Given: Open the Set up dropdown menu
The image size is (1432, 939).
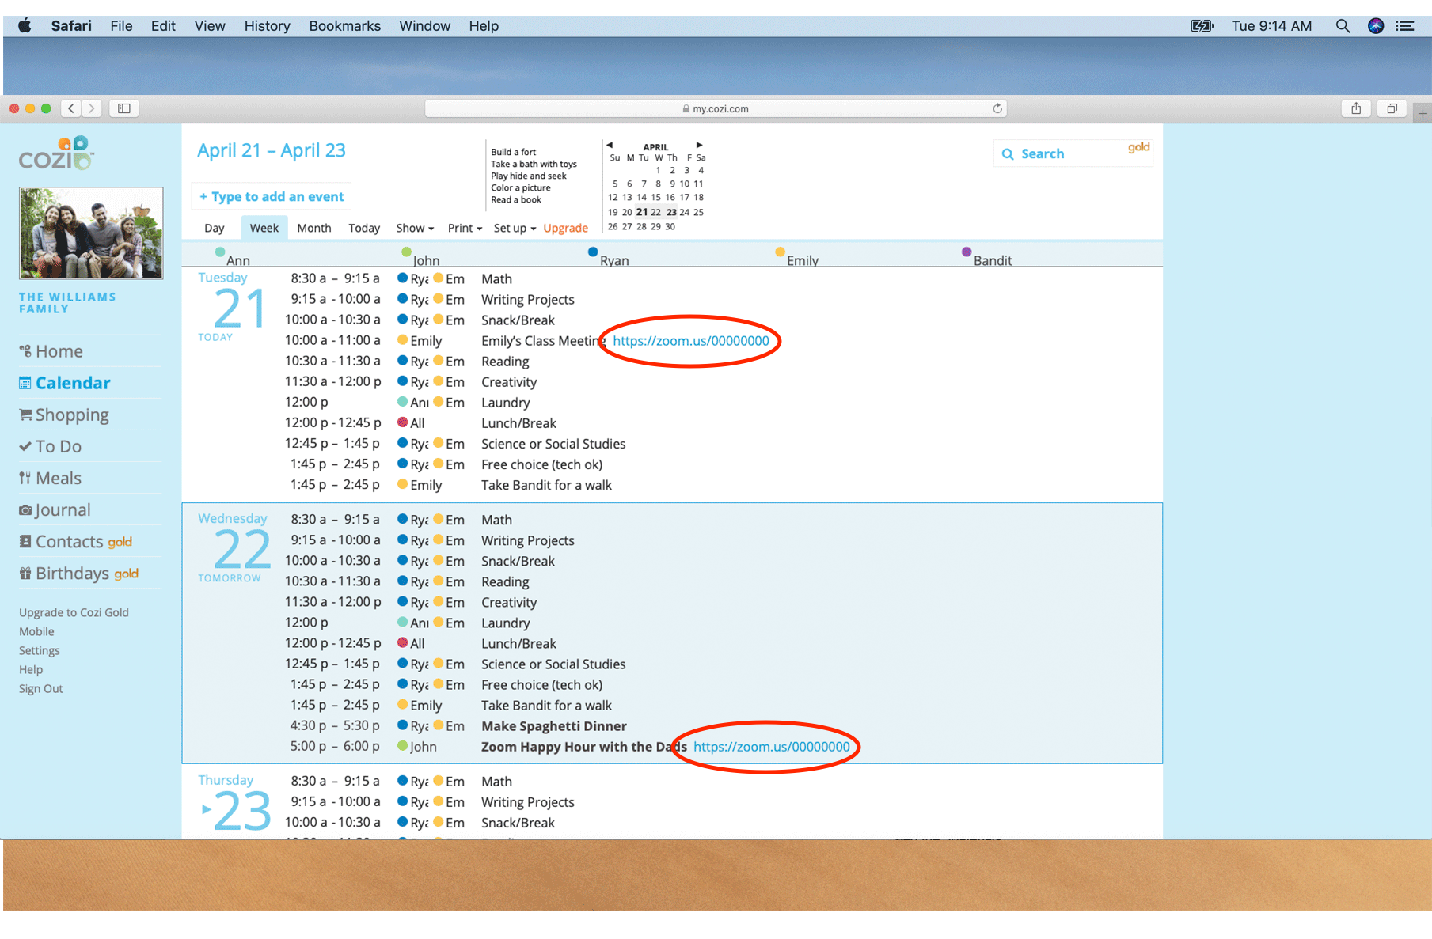Looking at the screenshot, I should point(513,228).
